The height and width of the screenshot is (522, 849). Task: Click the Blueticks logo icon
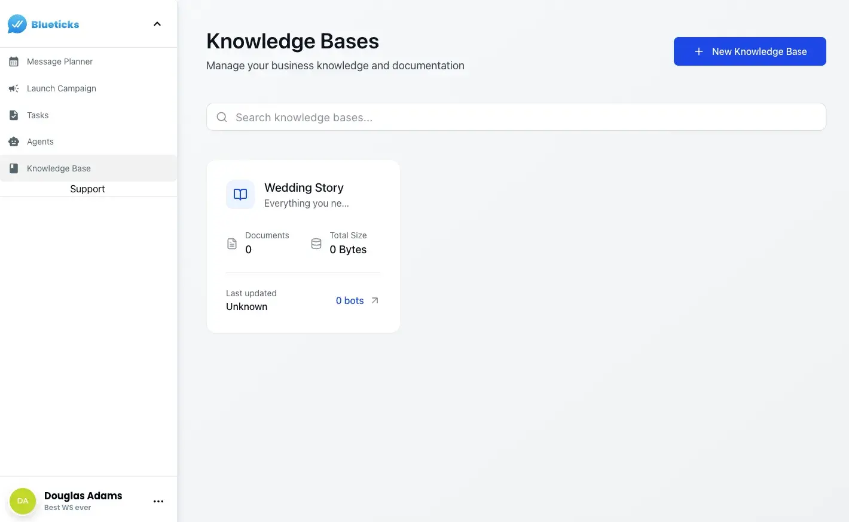[16, 23]
